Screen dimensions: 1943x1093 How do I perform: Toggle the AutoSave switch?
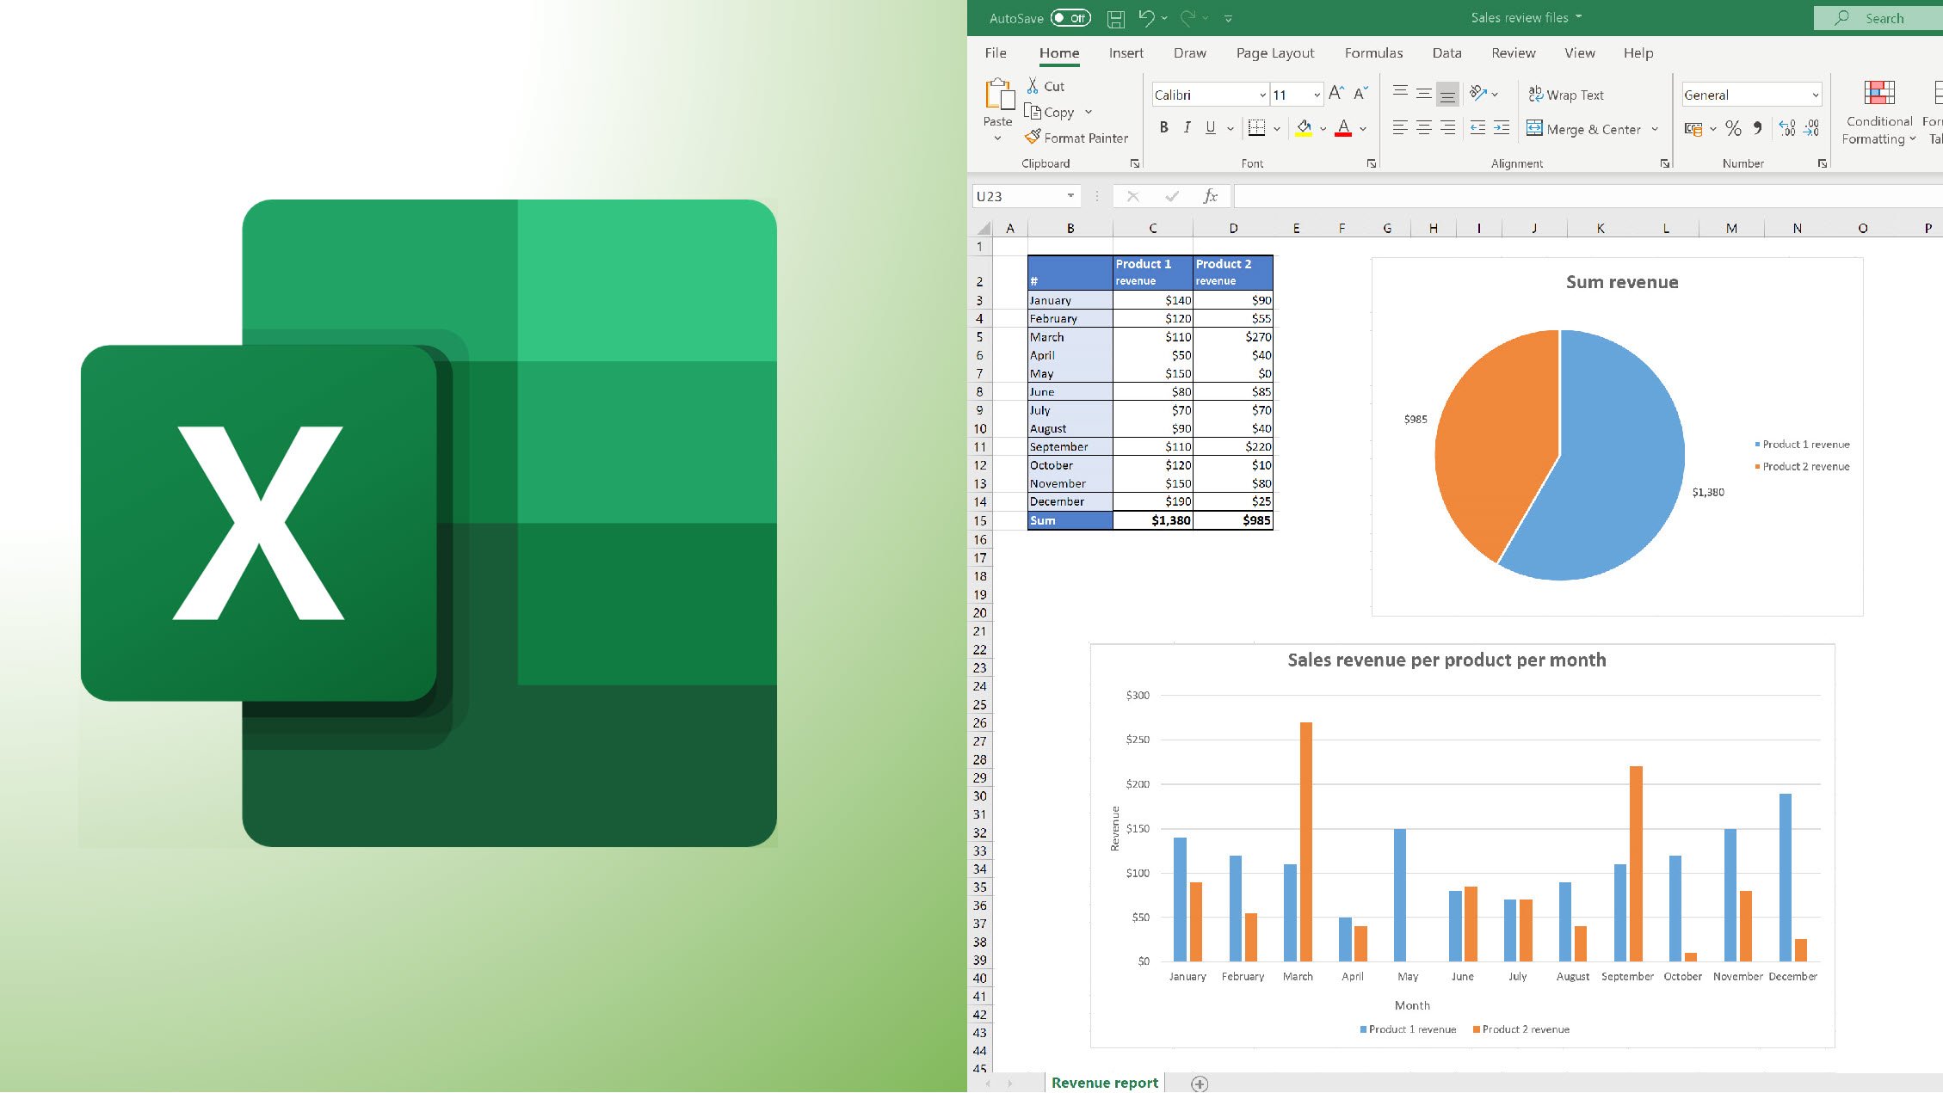pyautogui.click(x=1070, y=18)
